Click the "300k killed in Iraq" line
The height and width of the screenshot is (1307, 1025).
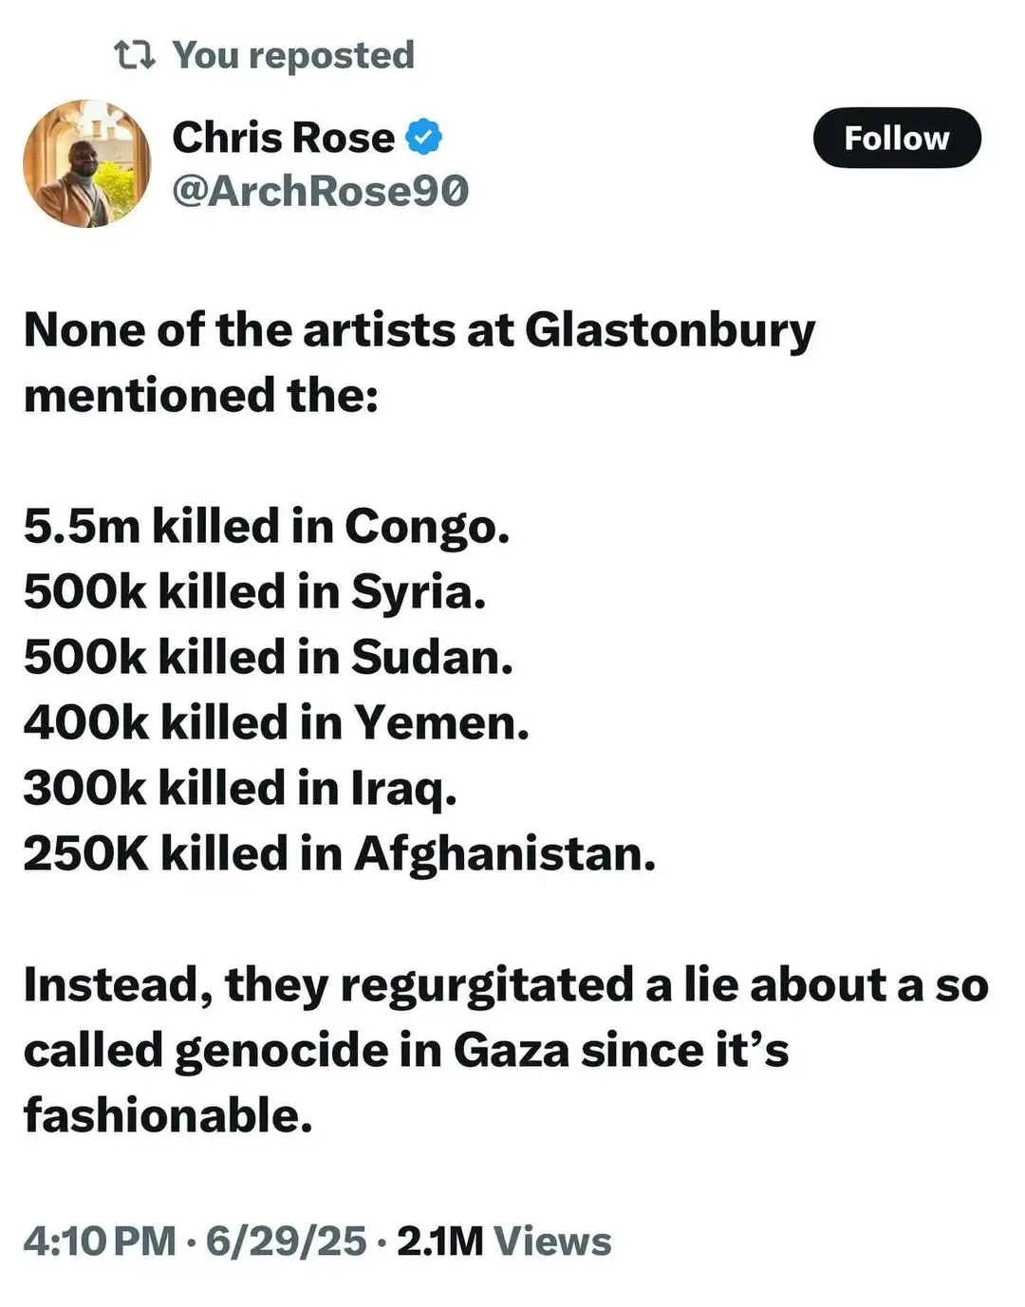click(240, 788)
